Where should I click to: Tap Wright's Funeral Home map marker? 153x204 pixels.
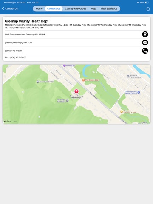(x=128, y=76)
